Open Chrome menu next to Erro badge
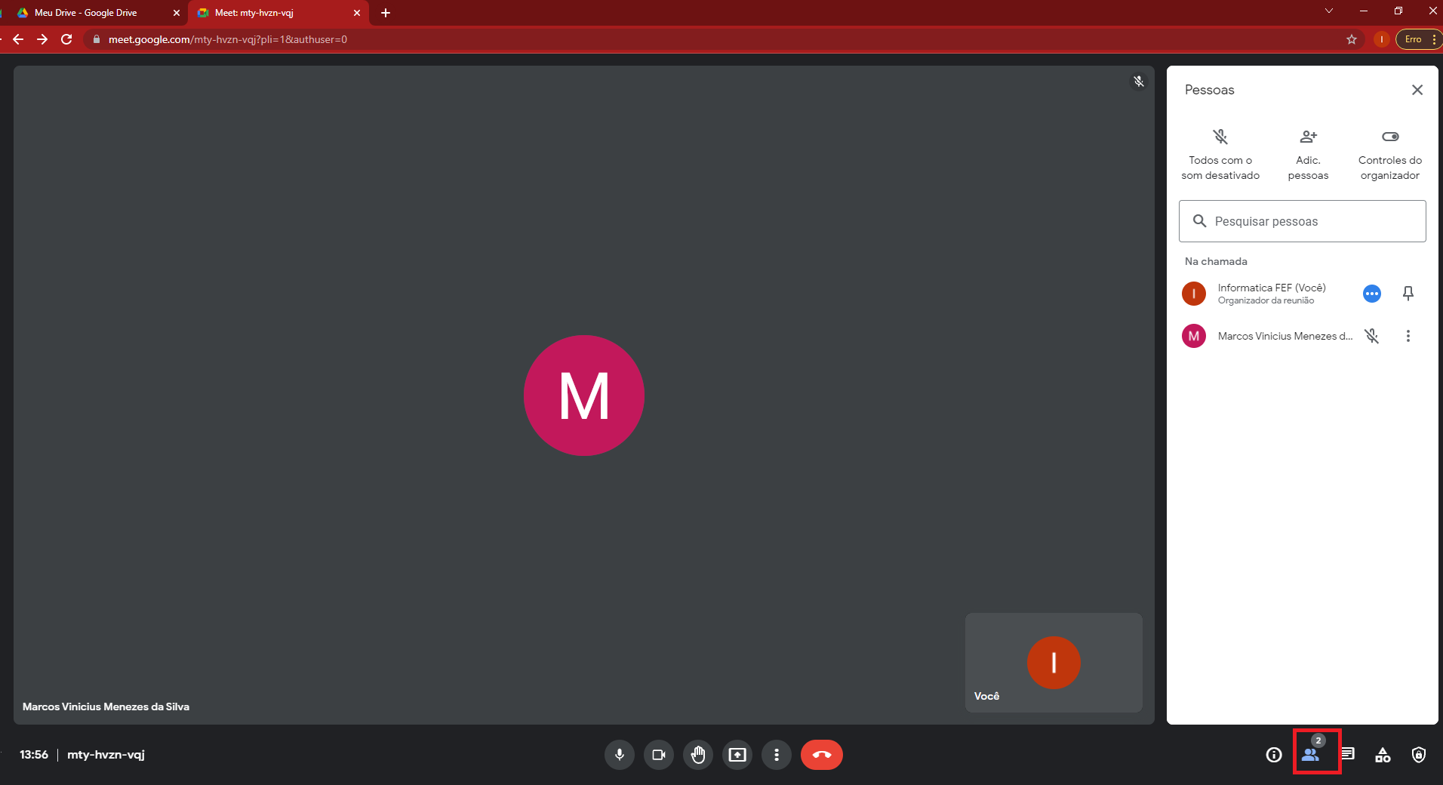The width and height of the screenshot is (1443, 785). point(1433,39)
